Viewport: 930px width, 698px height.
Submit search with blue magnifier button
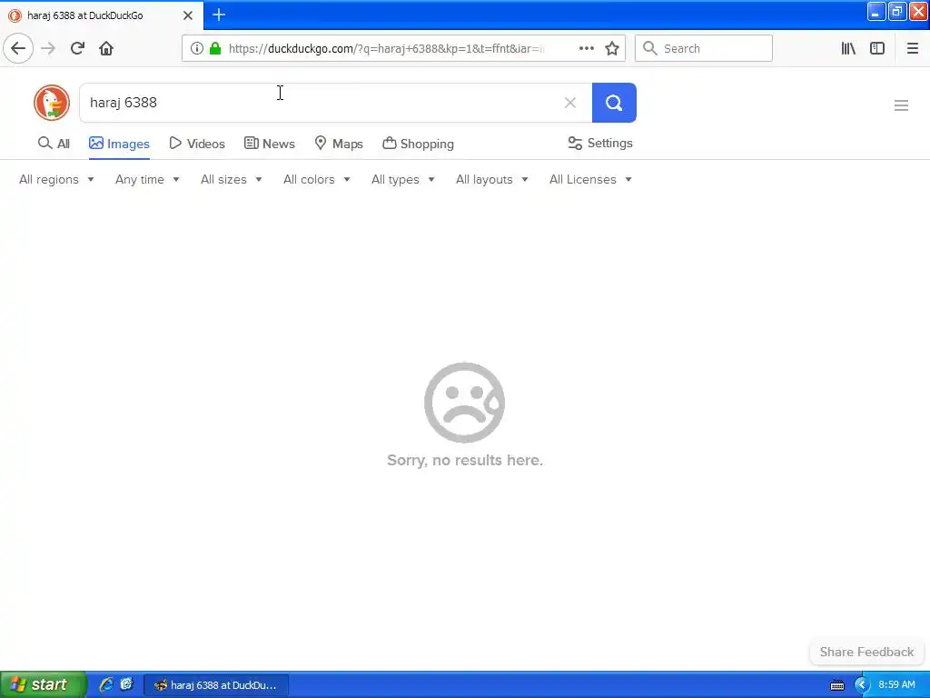tap(614, 103)
